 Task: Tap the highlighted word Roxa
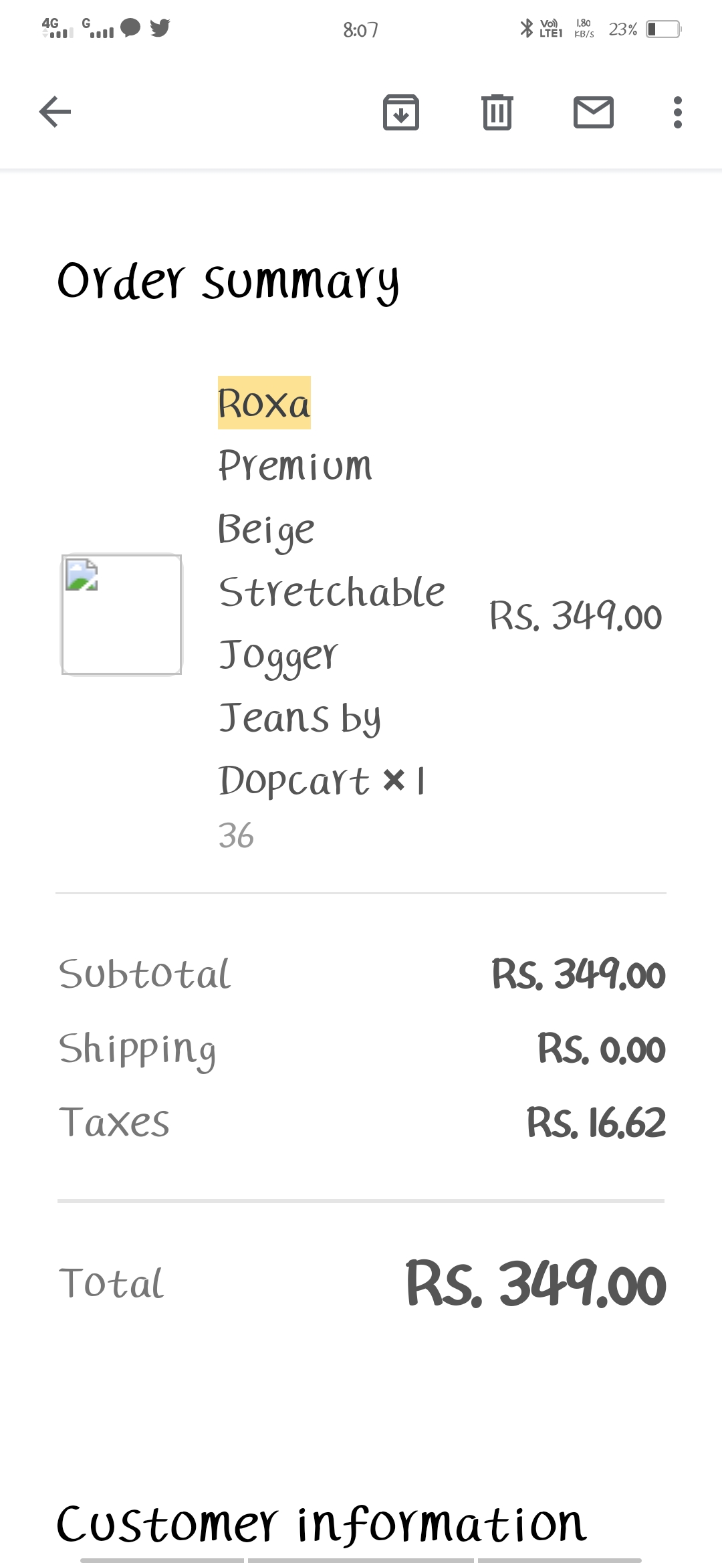pyautogui.click(x=264, y=403)
